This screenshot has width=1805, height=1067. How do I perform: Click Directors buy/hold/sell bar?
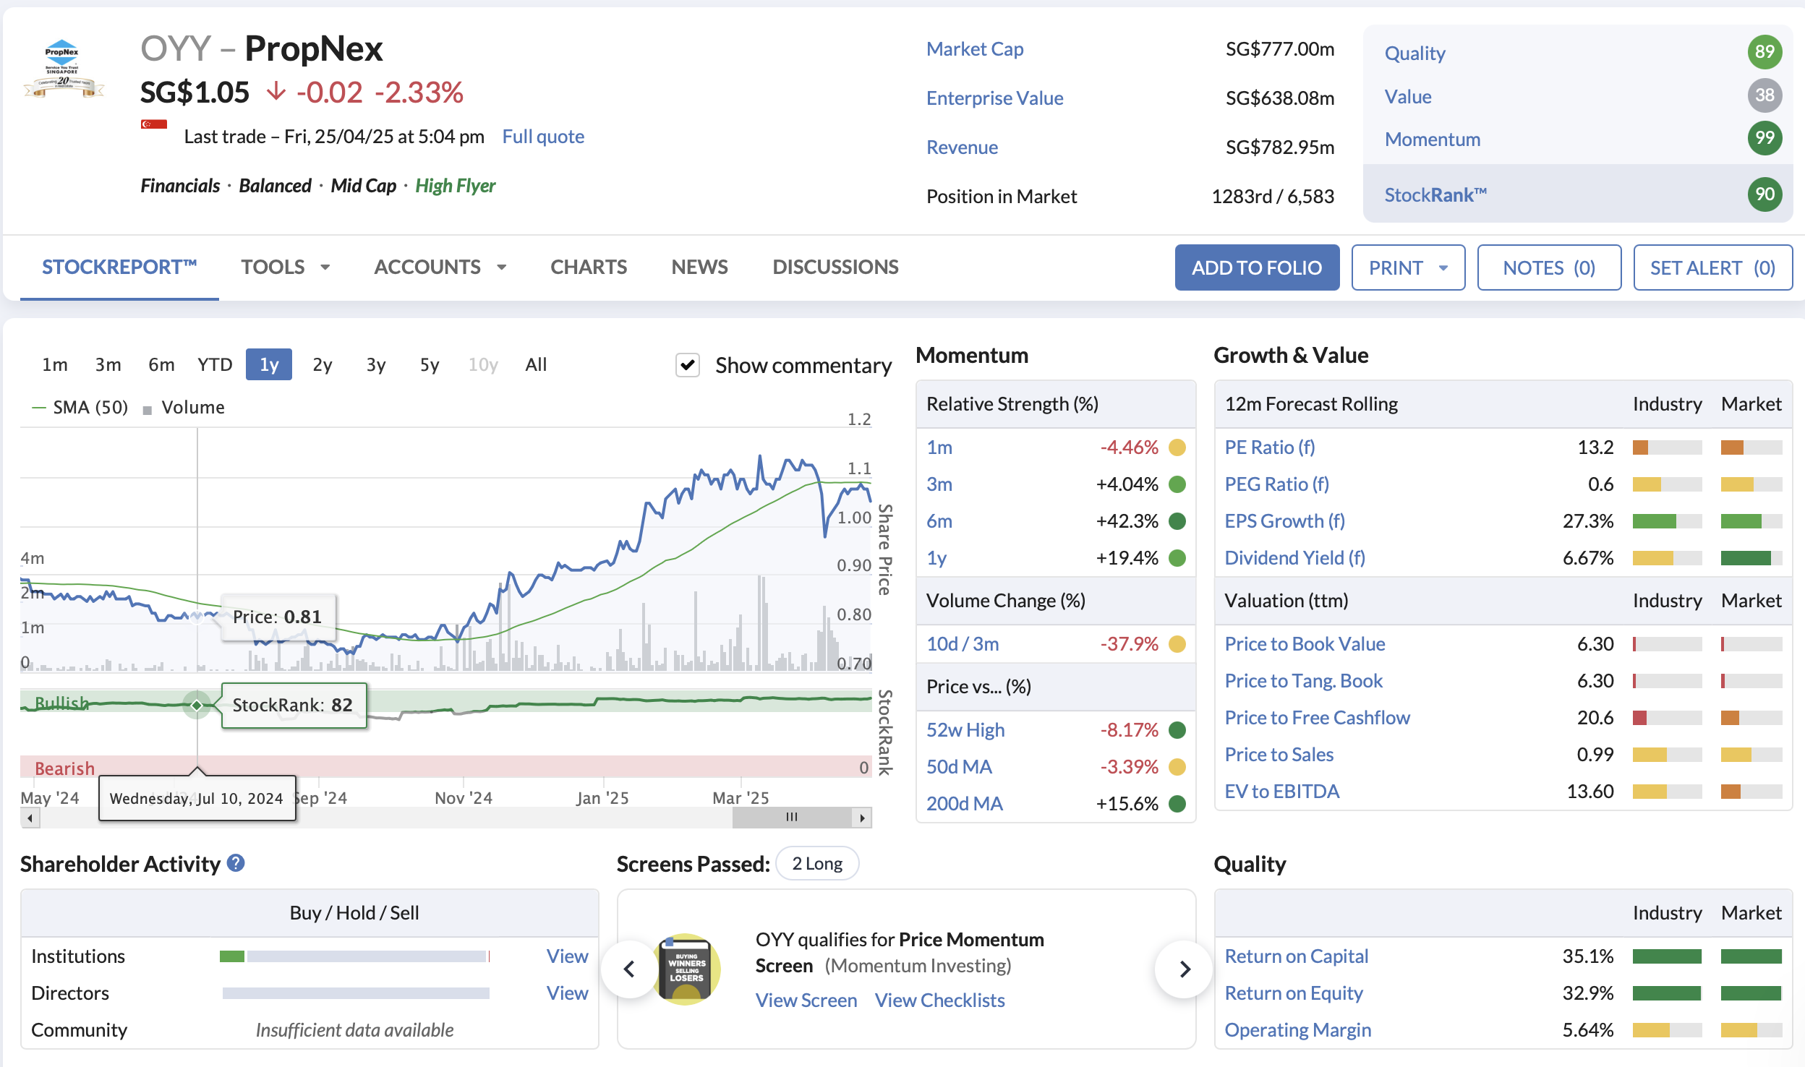355,993
